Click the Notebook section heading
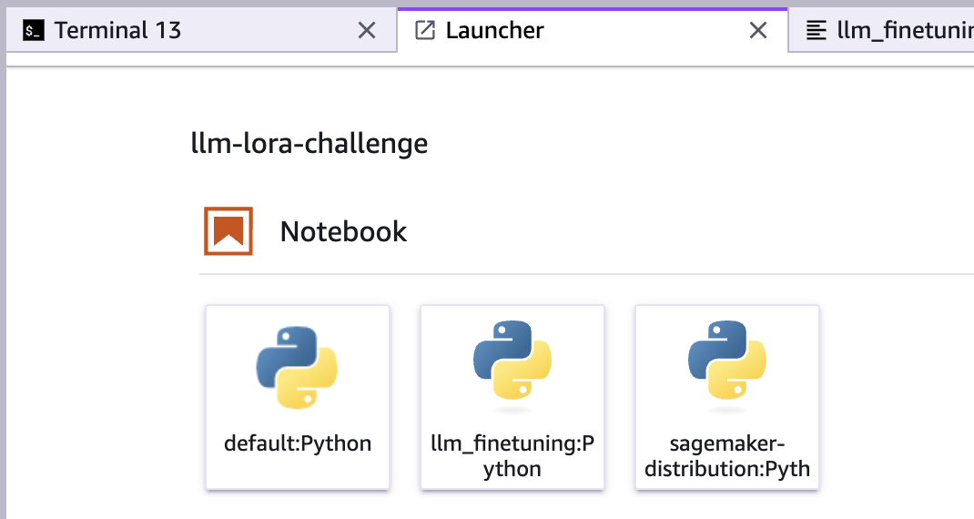The height and width of the screenshot is (519, 974). click(343, 232)
